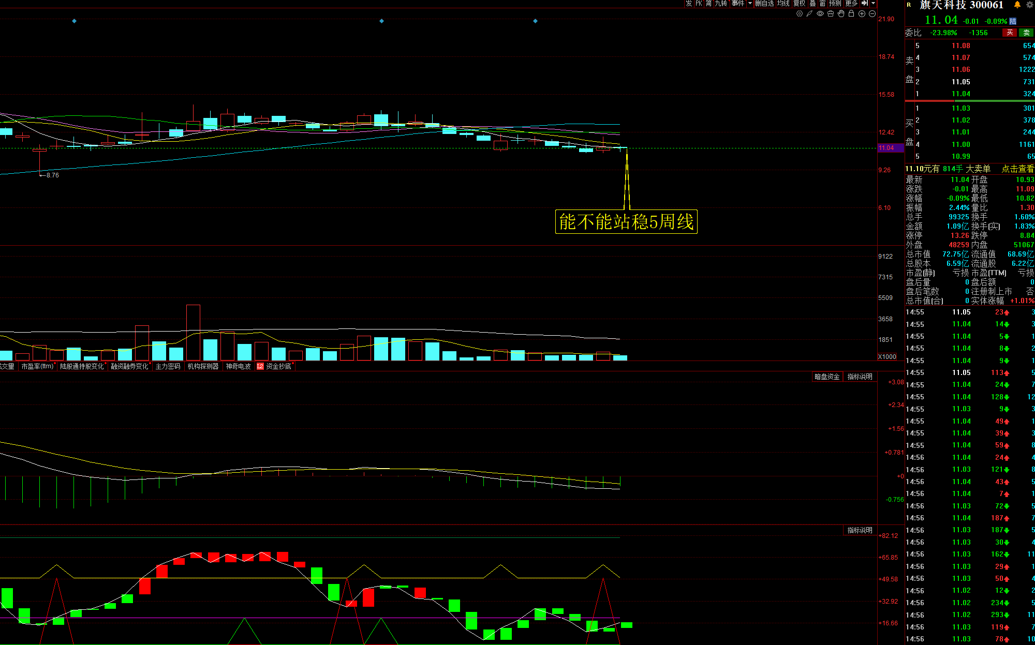The width and height of the screenshot is (1035, 645).
Task: Toggle 复权 price adjustment option
Action: click(800, 3)
